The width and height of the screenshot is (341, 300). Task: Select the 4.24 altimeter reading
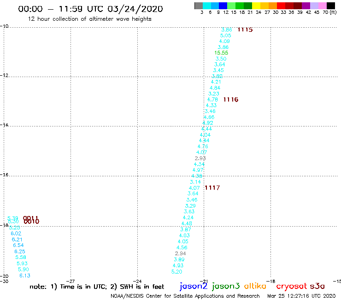pyautogui.click(x=188, y=218)
